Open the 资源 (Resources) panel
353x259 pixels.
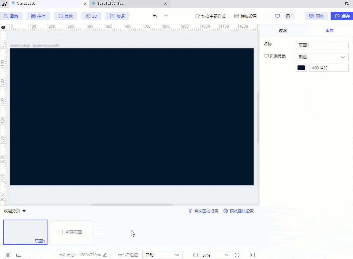[x=117, y=16]
